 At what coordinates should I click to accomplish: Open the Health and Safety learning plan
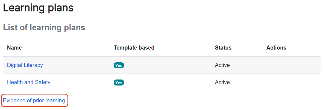pyautogui.click(x=29, y=82)
